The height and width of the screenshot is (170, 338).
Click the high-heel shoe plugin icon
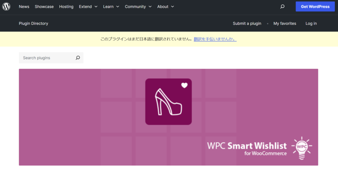(x=168, y=102)
